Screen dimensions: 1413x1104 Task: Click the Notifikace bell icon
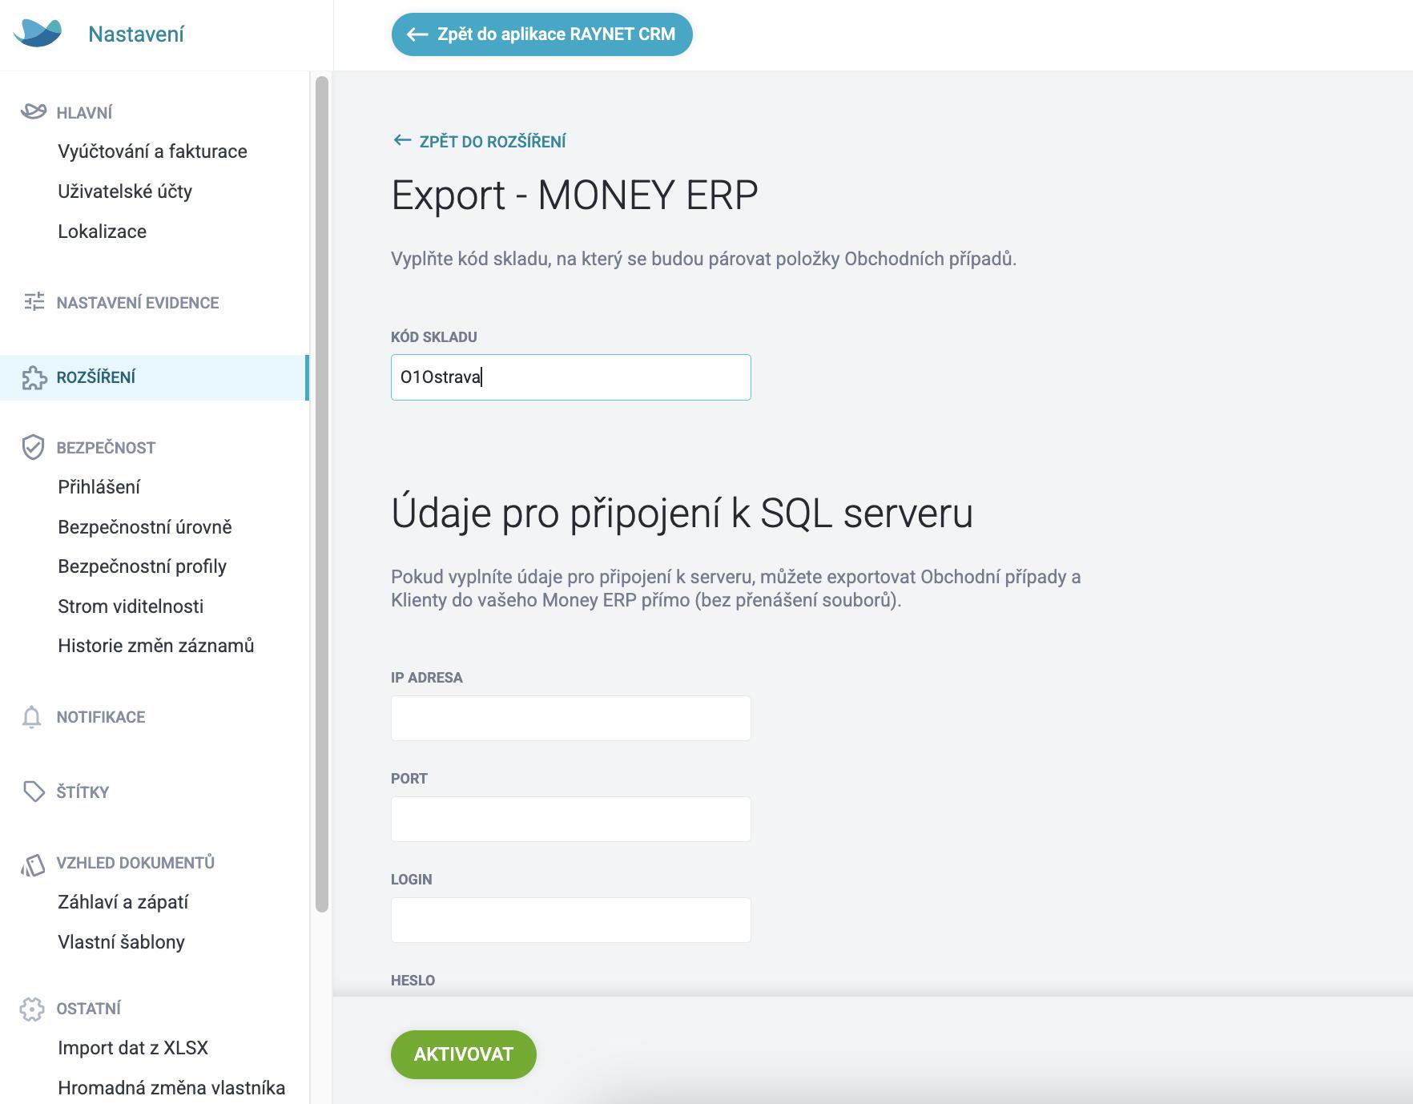tap(32, 717)
